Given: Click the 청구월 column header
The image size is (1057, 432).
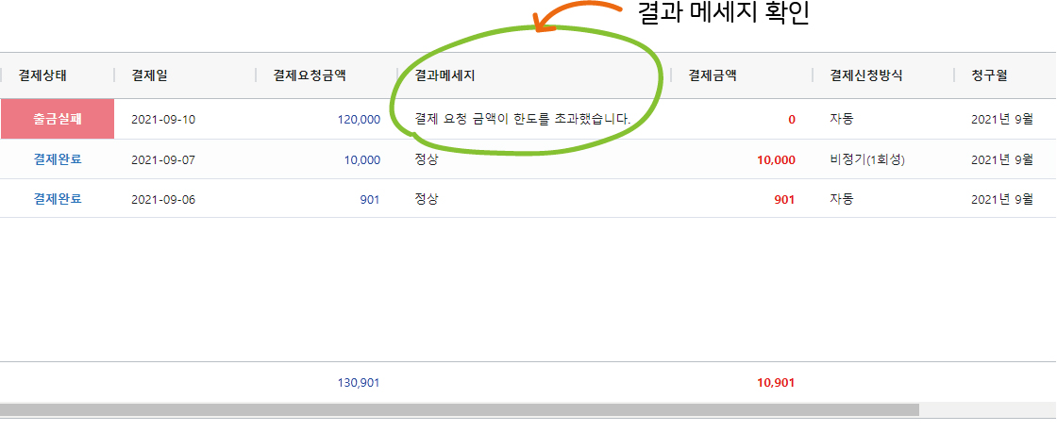Looking at the screenshot, I should click(989, 75).
